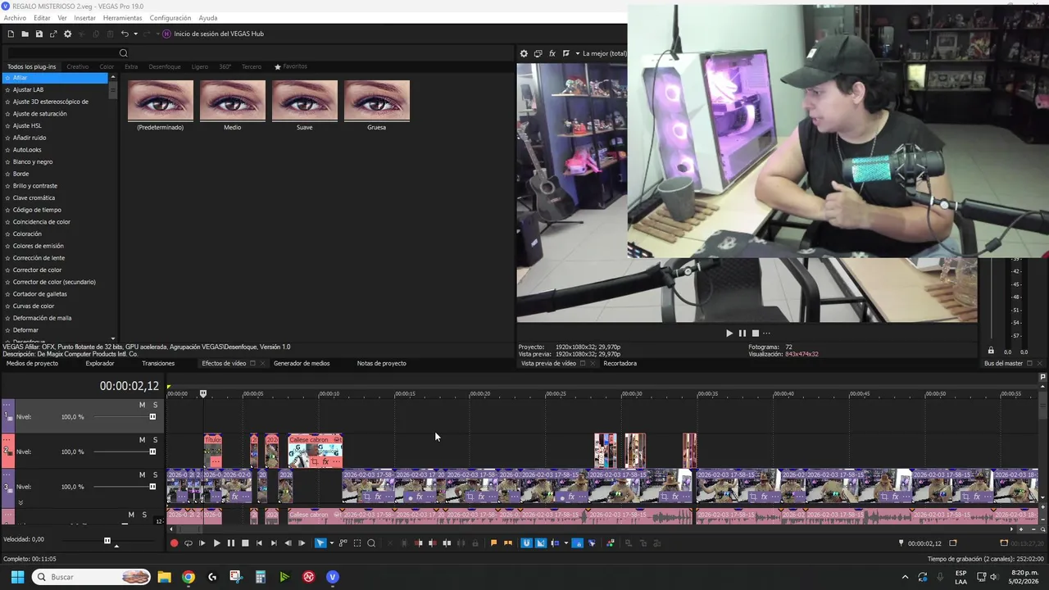Go to project start in transport bar
This screenshot has width=1049, height=590.
tap(259, 542)
